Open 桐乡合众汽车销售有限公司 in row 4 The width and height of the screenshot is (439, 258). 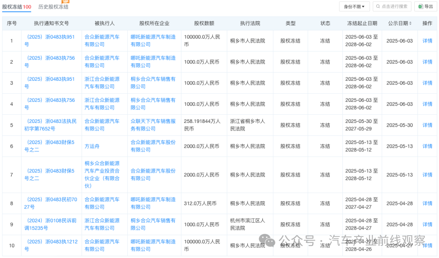[x=153, y=104]
